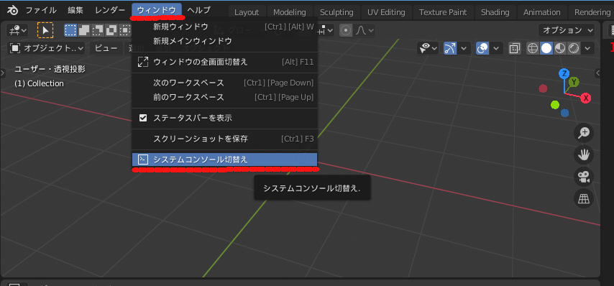The width and height of the screenshot is (614, 286).
Task: Click the (1) Collection label
Action: click(x=39, y=83)
